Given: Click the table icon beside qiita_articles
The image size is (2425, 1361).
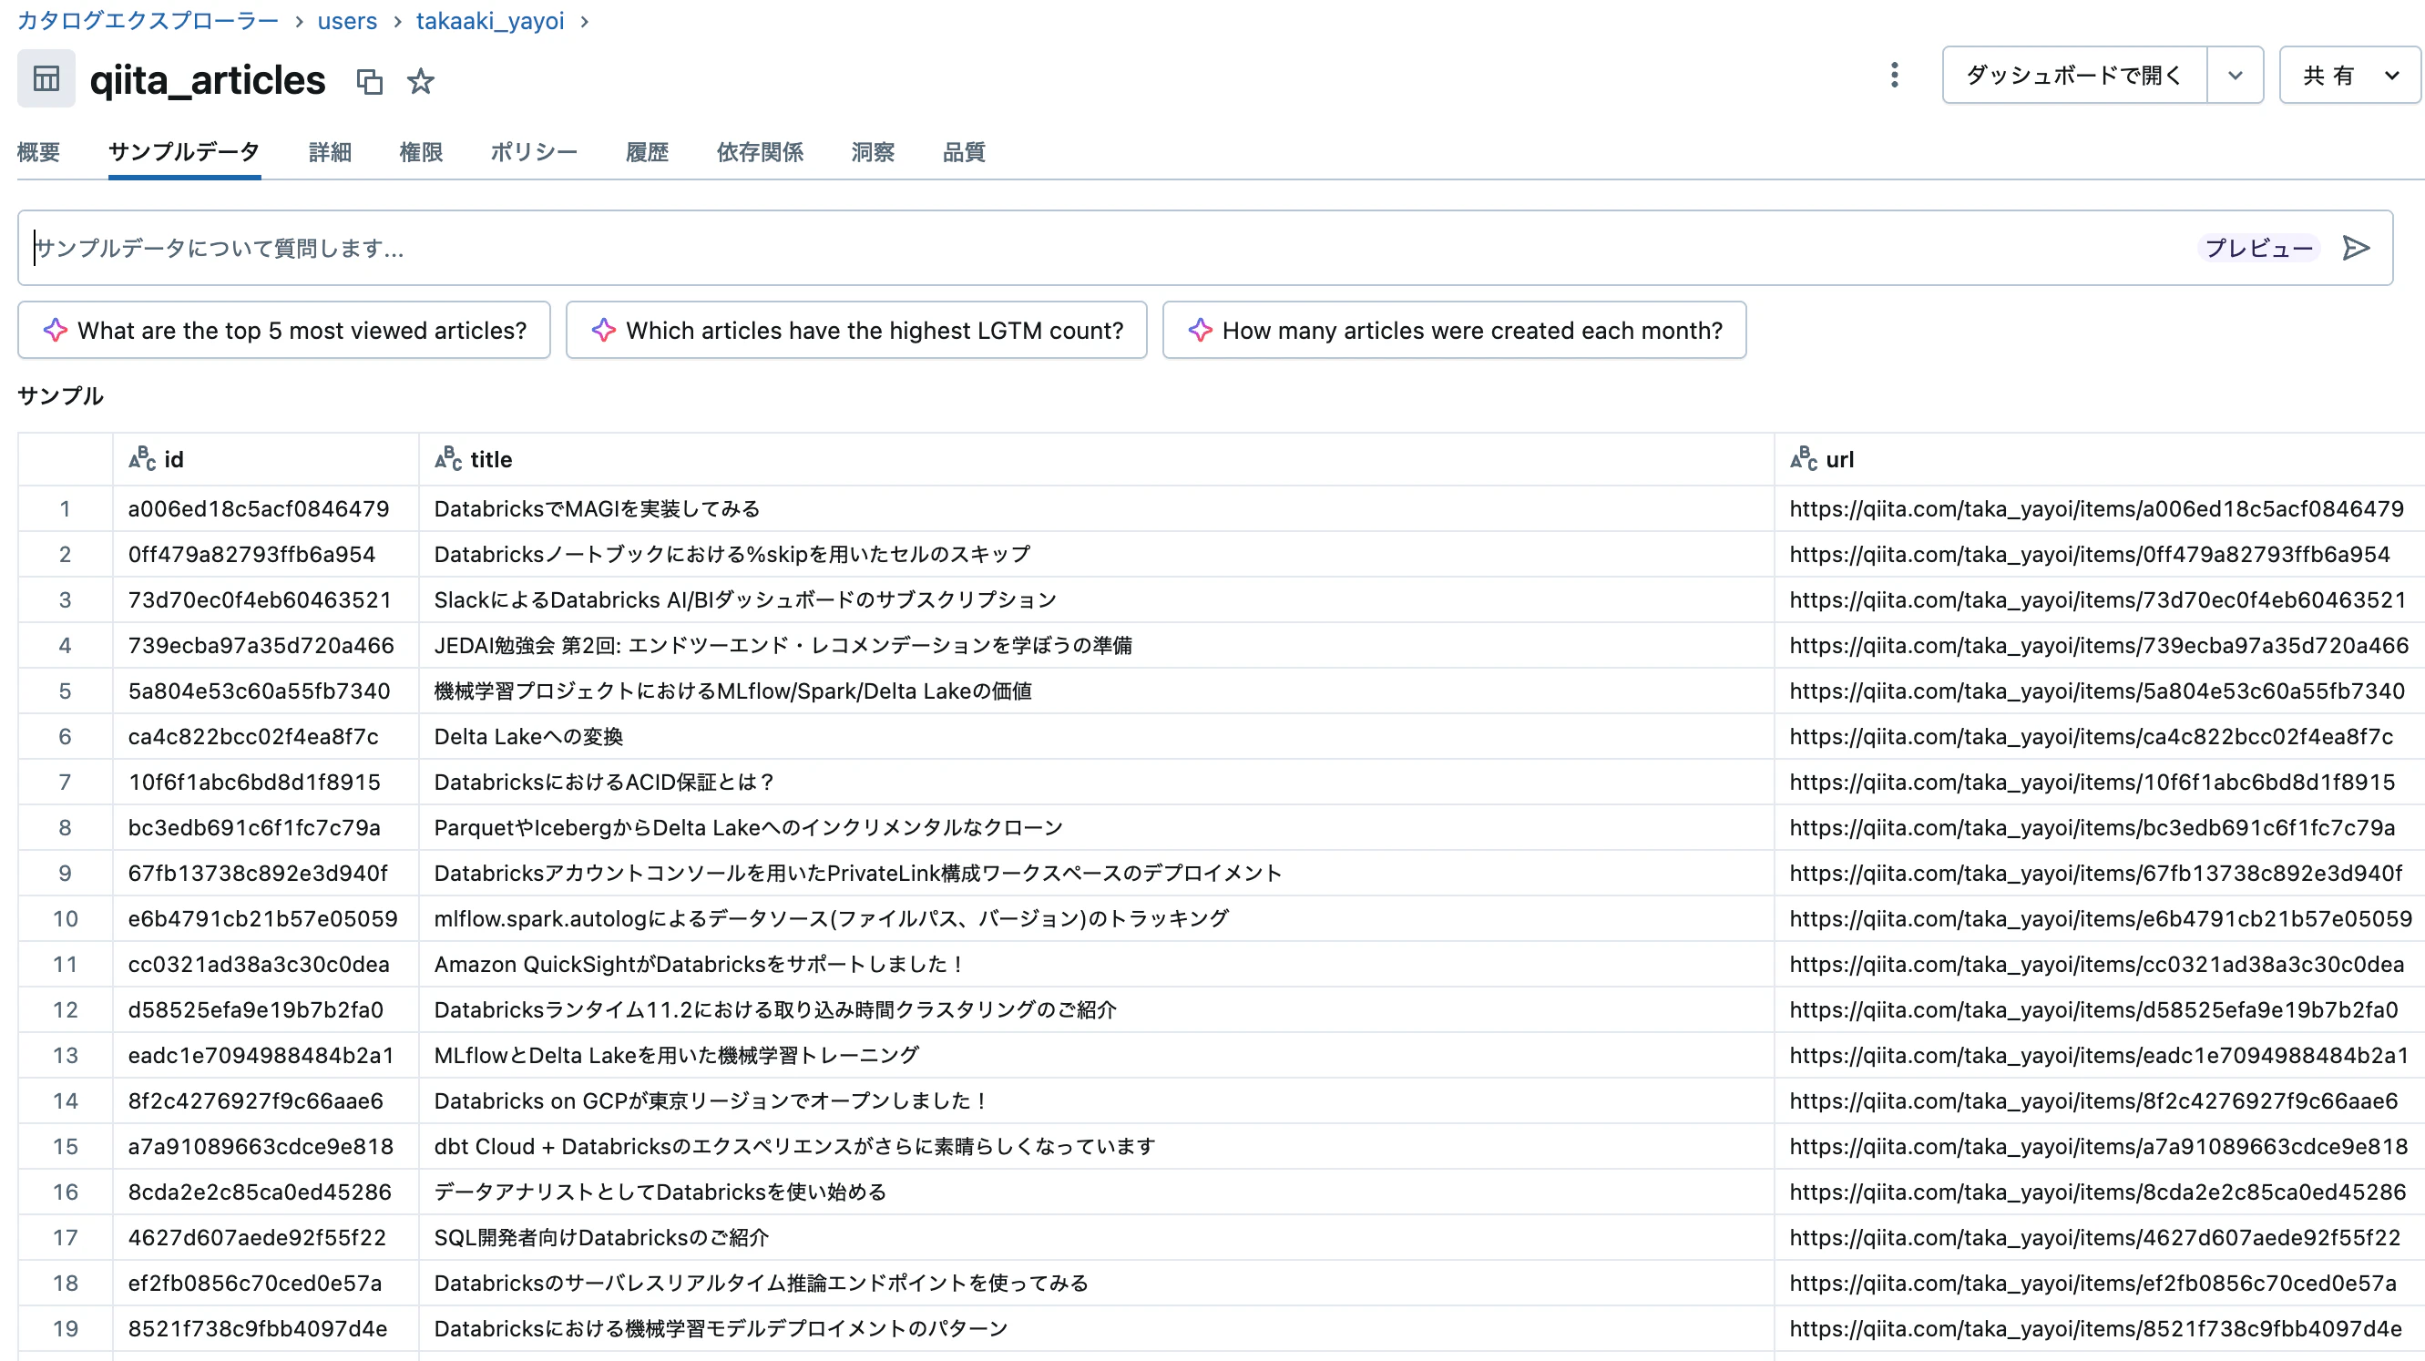Looking at the screenshot, I should tap(46, 78).
